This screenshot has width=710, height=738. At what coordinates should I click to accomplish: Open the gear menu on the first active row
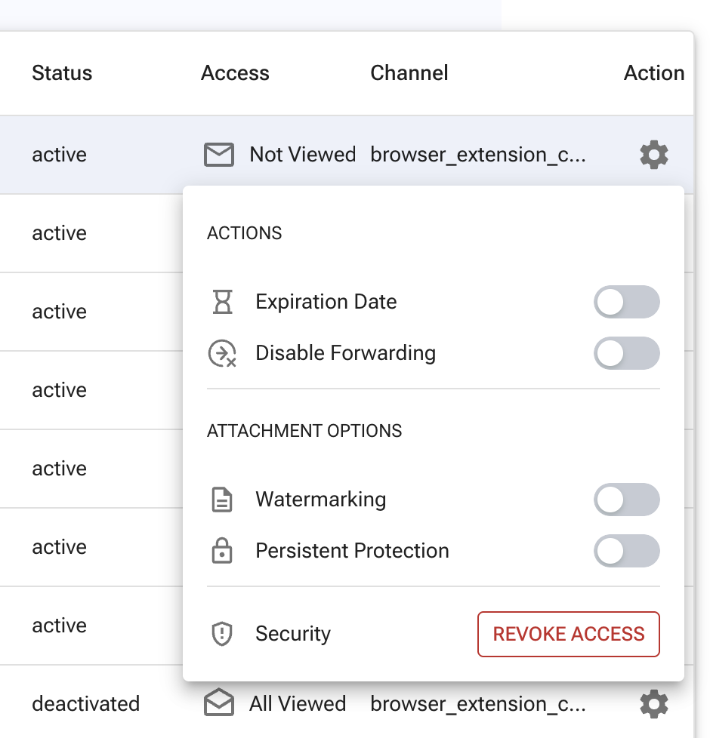point(653,155)
